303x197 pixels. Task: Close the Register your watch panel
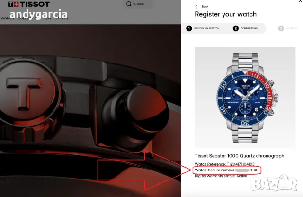click(x=301, y=1)
